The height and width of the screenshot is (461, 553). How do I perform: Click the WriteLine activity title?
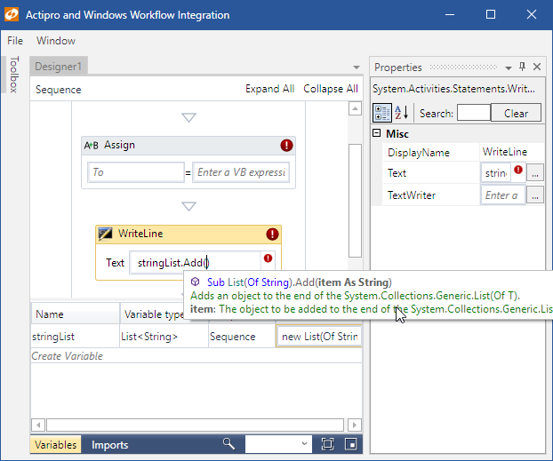coord(140,234)
